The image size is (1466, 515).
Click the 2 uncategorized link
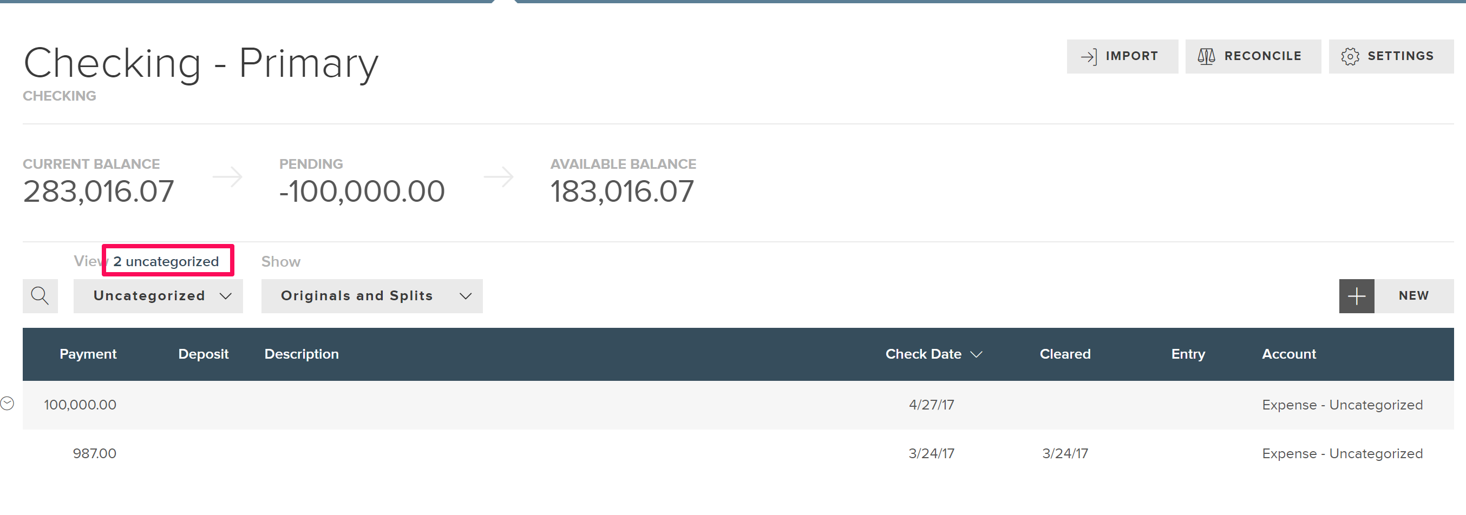[166, 261]
